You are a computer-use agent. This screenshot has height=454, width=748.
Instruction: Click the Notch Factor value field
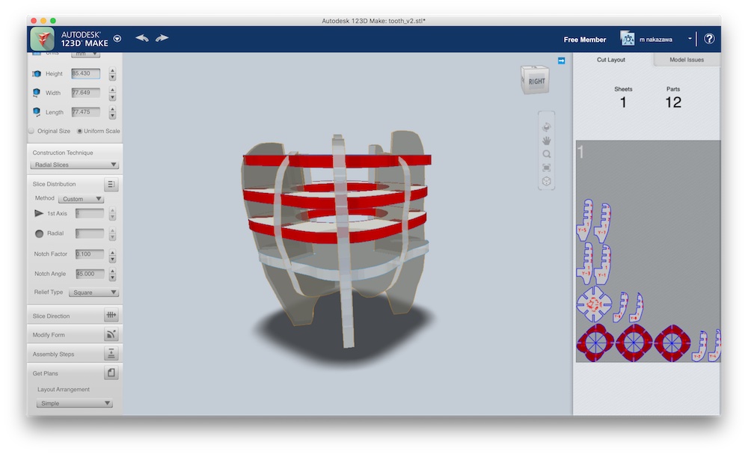point(90,254)
